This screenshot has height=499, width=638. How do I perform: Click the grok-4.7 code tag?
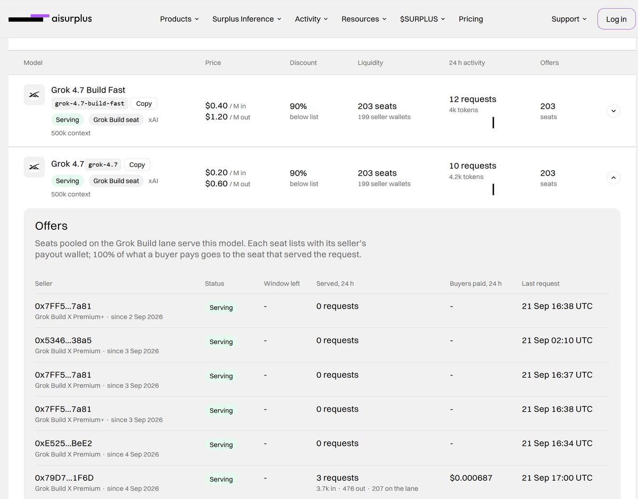[x=103, y=165]
